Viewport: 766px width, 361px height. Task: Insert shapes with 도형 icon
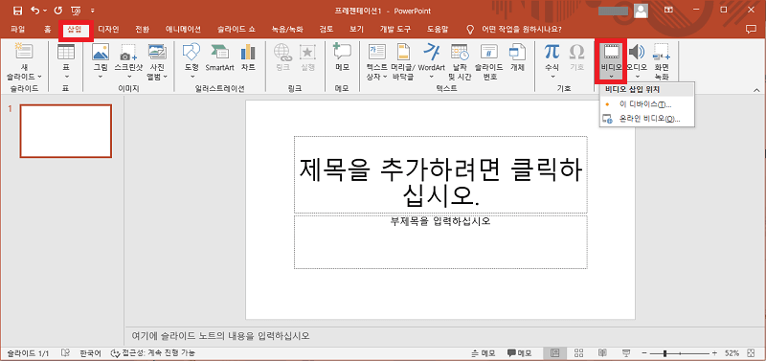191,52
